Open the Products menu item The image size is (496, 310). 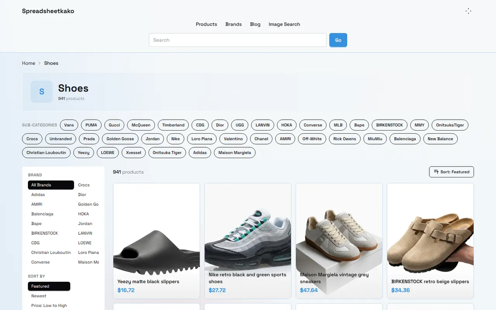point(207,24)
